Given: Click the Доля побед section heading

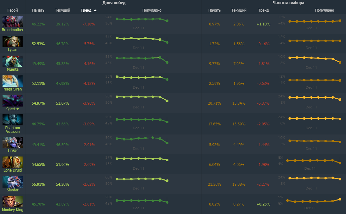Looking at the screenshot, I should click(x=114, y=3).
